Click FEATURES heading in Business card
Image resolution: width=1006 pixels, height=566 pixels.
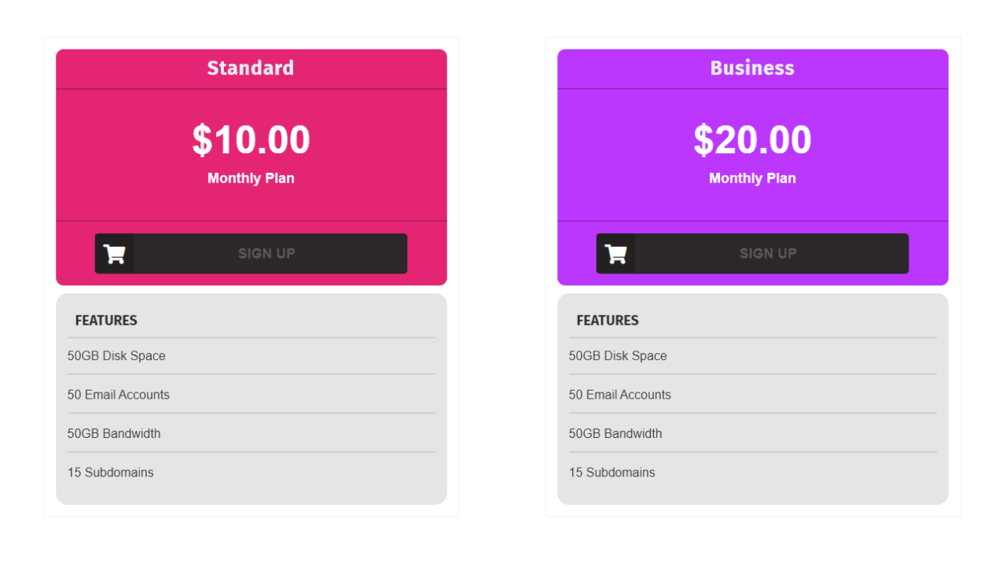pos(608,320)
